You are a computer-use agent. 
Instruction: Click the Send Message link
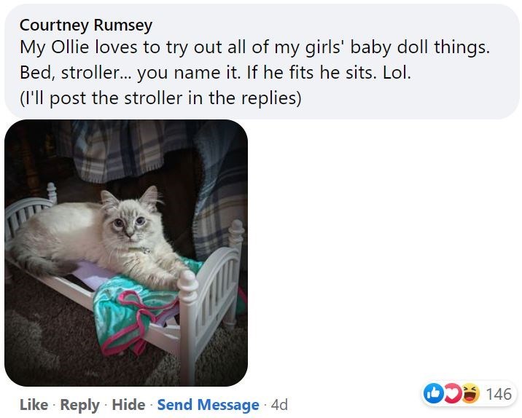pos(208,404)
